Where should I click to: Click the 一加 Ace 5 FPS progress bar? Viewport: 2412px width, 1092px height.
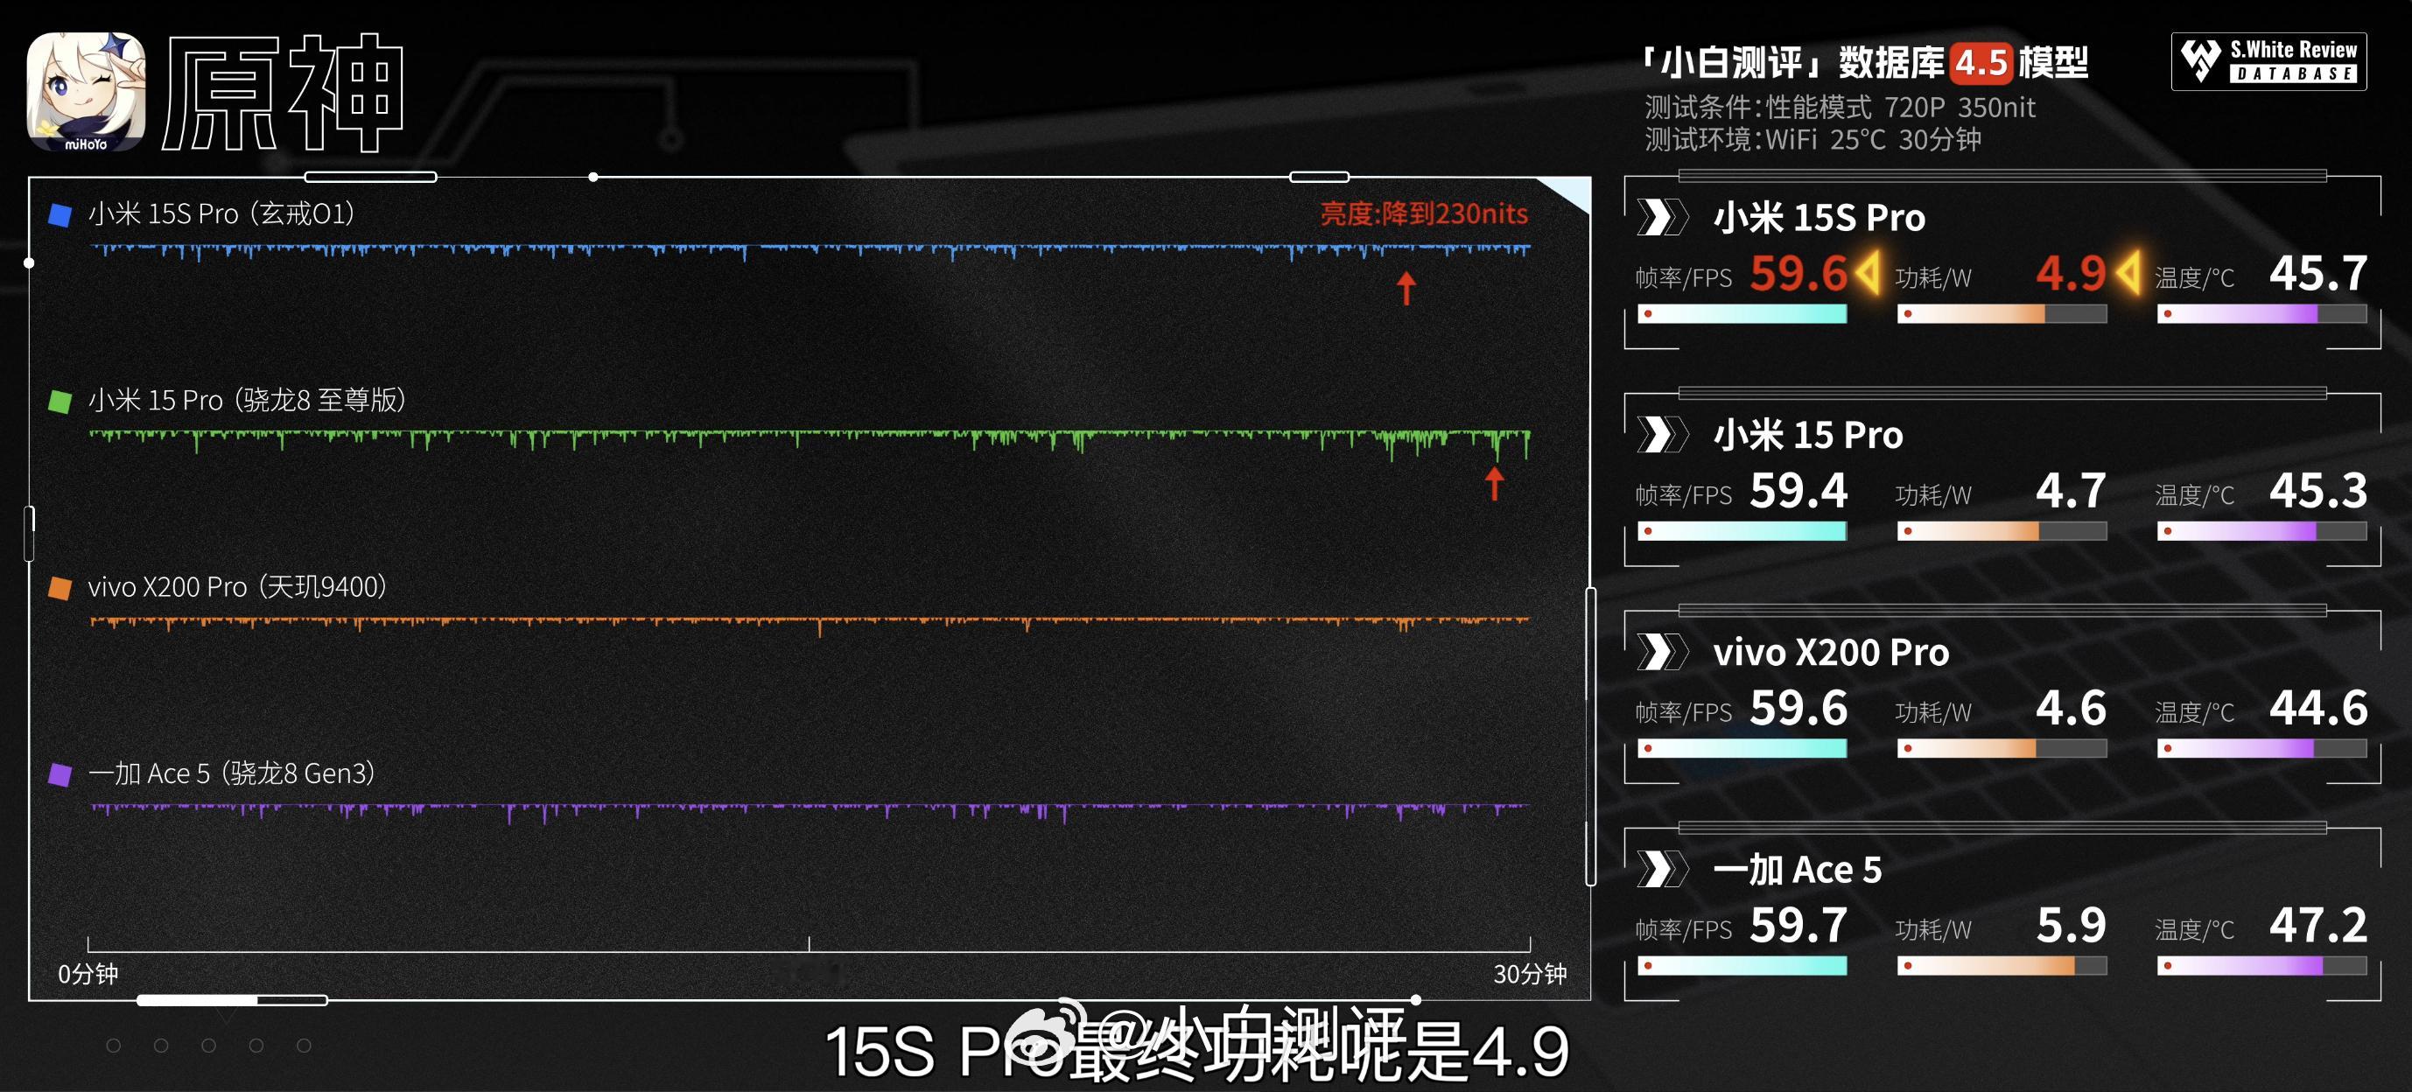pos(1742,966)
